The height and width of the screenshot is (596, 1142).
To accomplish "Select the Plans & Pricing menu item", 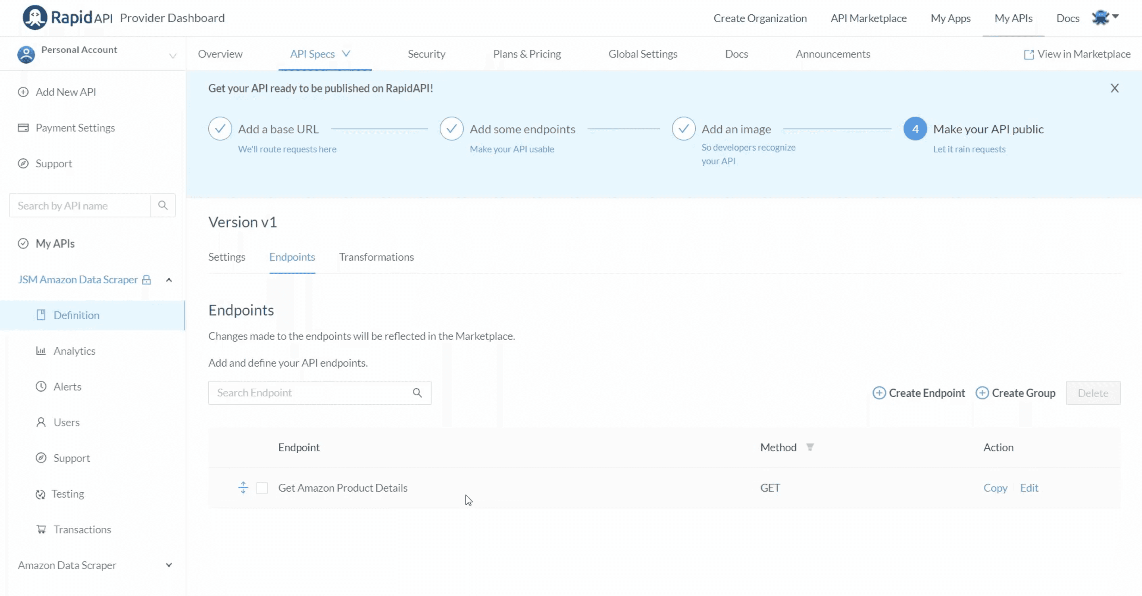I will (527, 54).
